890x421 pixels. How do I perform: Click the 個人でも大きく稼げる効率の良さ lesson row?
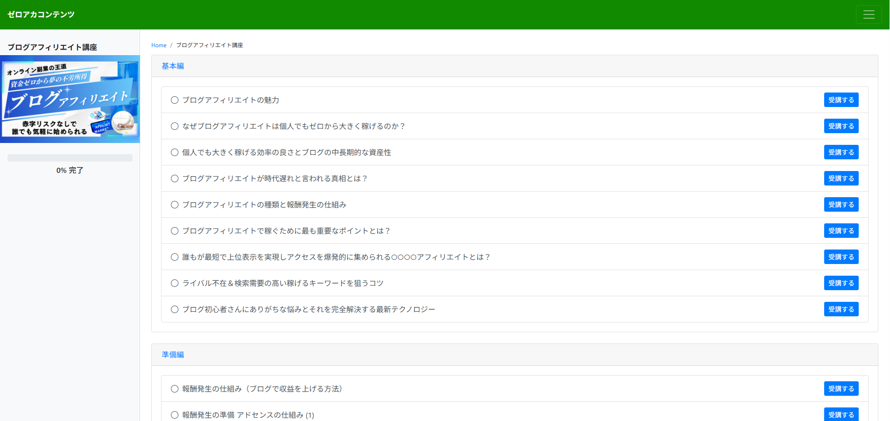[x=287, y=152]
